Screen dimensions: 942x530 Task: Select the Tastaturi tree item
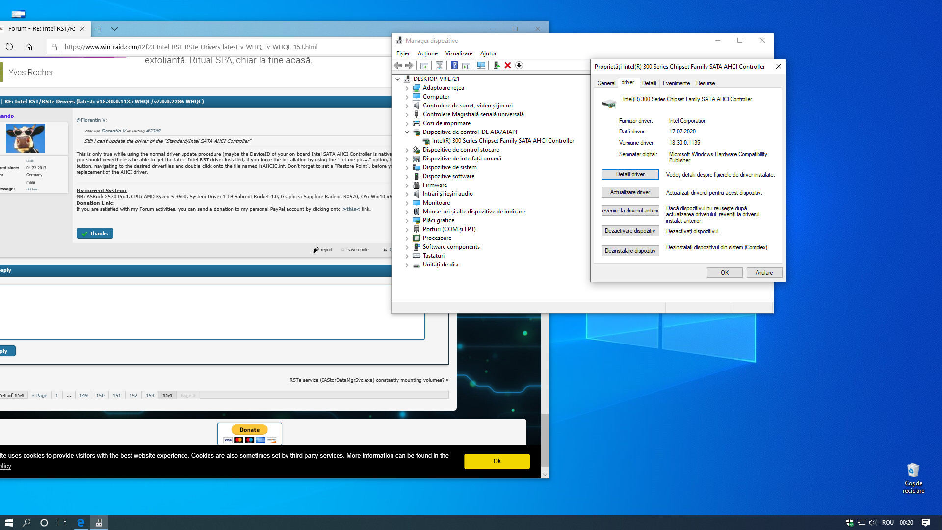(x=433, y=256)
